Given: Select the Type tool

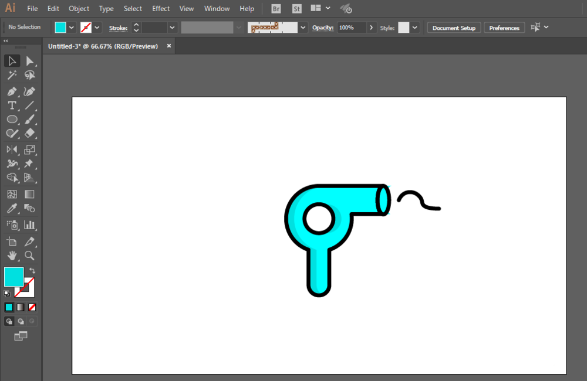Looking at the screenshot, I should point(12,106).
